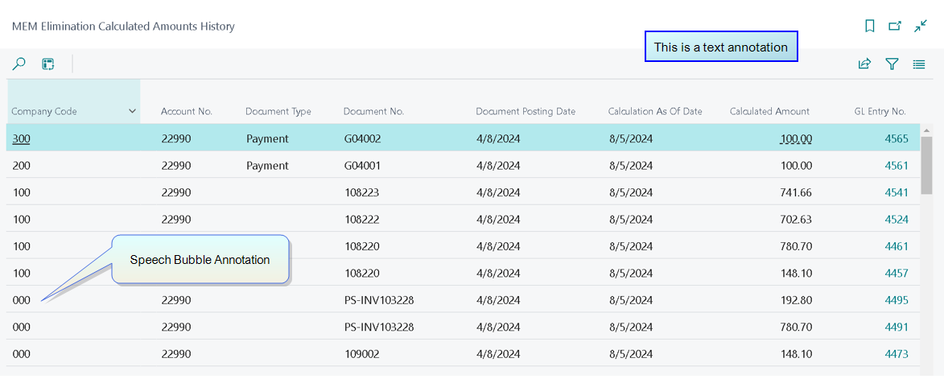The height and width of the screenshot is (379, 944).
Task: Click the share icon in the toolbar
Action: (864, 64)
